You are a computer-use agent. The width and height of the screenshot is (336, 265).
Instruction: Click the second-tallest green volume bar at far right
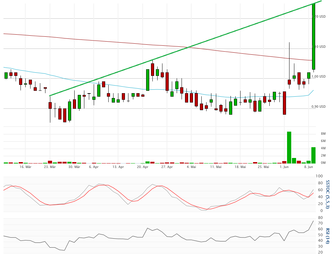click(x=313, y=155)
